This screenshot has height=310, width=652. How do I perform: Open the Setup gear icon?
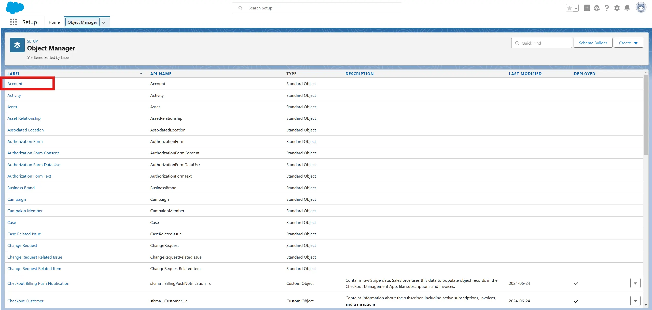coord(617,8)
